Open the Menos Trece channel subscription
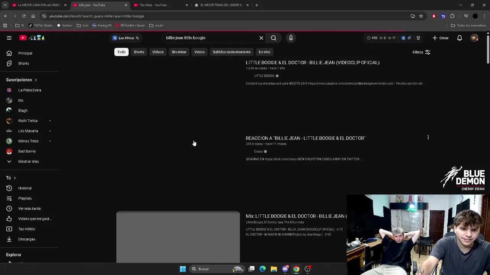The height and width of the screenshot is (275, 490). click(29, 141)
